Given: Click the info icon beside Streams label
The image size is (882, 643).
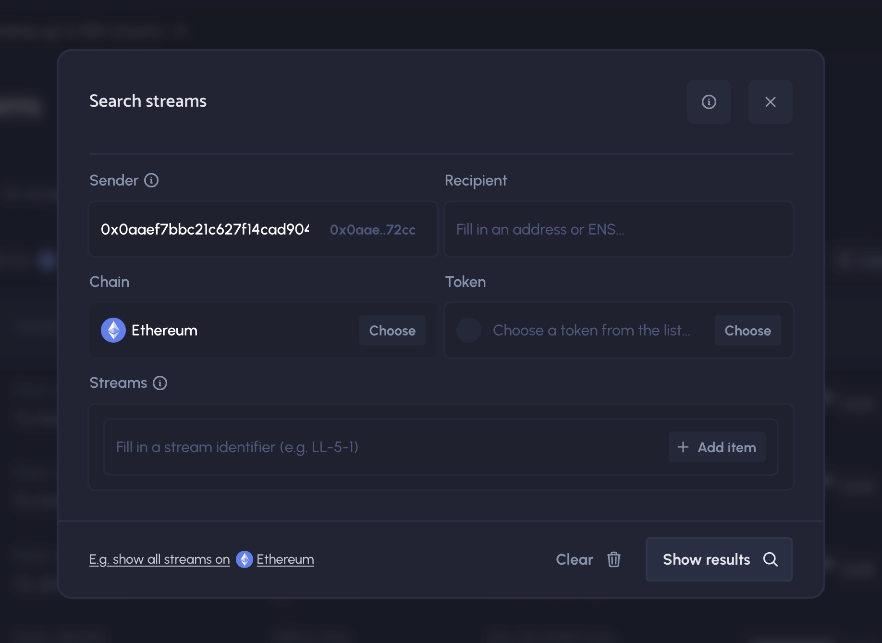Looking at the screenshot, I should pos(160,383).
